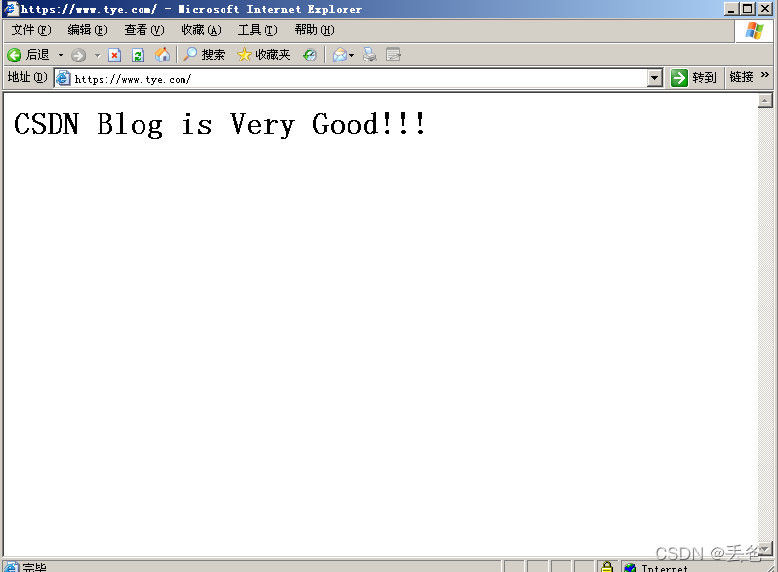Image resolution: width=778 pixels, height=572 pixels.
Task: Click the grayed Forward arrow icon
Action: [78, 55]
